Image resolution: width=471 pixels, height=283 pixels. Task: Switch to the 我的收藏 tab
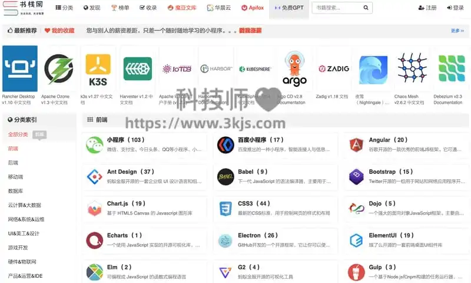pos(59,31)
